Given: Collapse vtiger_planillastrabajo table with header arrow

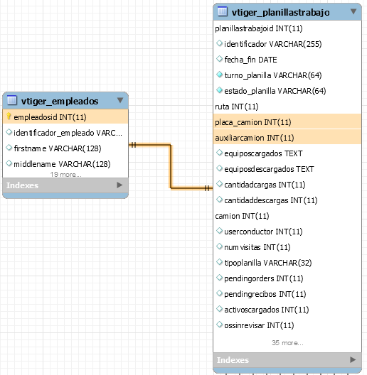Looking at the screenshot, I should [x=353, y=11].
